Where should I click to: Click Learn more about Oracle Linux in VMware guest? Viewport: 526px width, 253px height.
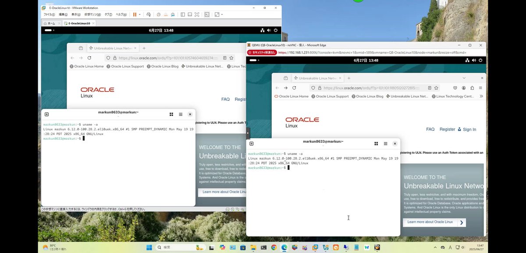click(x=221, y=192)
